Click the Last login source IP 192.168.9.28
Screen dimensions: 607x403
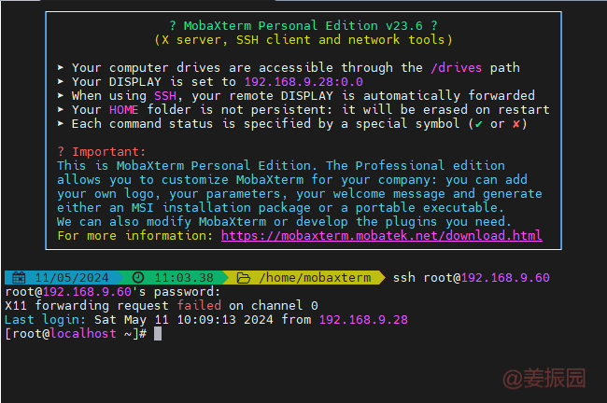point(363,319)
